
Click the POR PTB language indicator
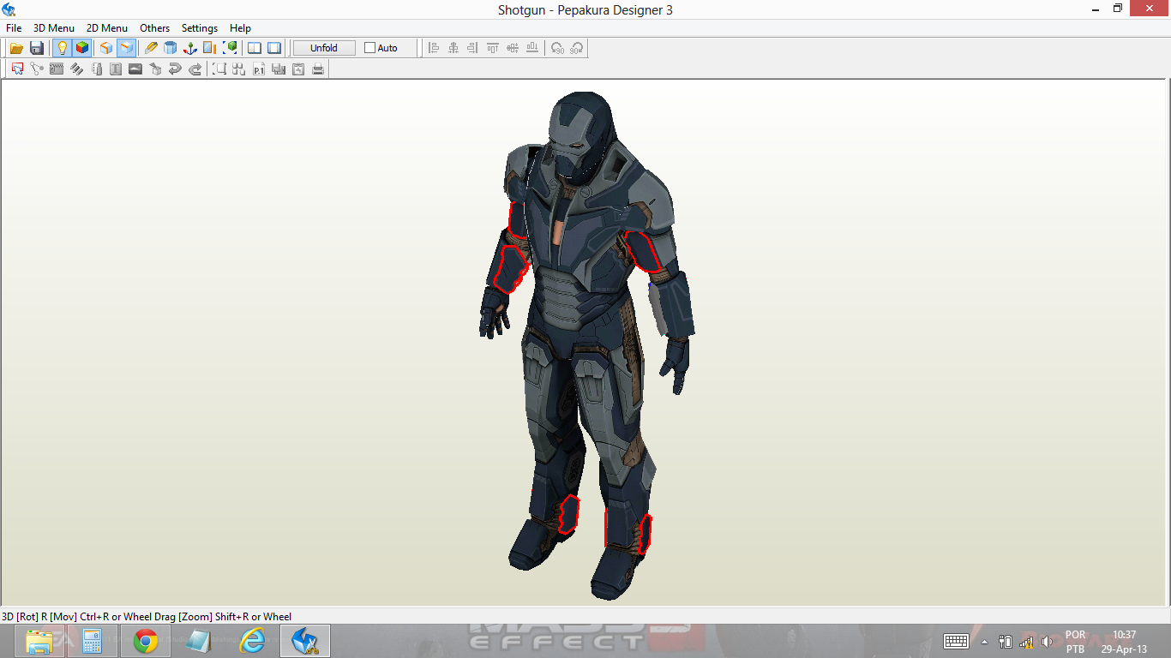point(1075,642)
